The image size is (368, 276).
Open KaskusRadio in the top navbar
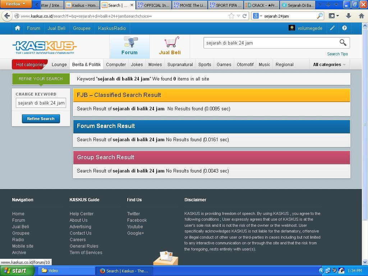(x=112, y=28)
